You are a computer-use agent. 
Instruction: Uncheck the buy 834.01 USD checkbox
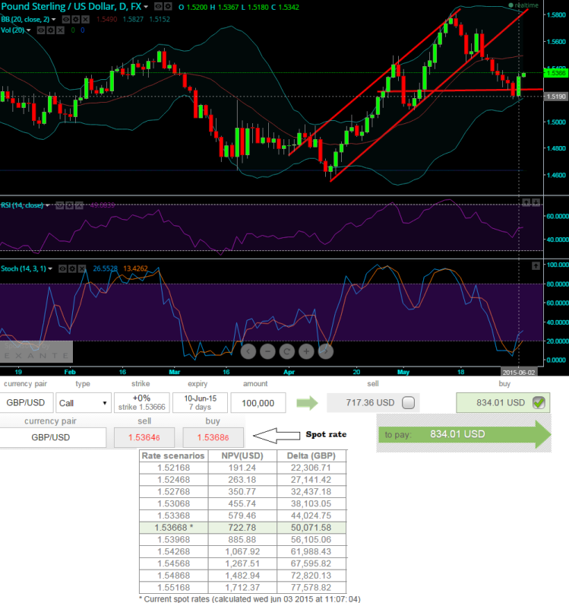[x=538, y=403]
